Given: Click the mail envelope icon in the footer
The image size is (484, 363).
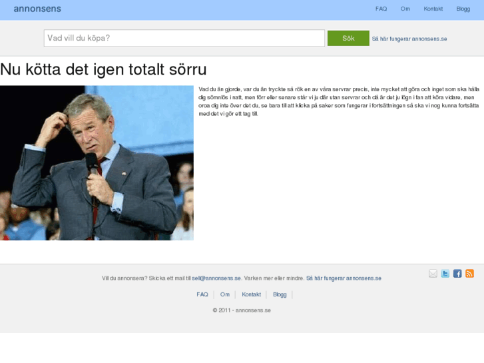Looking at the screenshot, I should coord(433,274).
